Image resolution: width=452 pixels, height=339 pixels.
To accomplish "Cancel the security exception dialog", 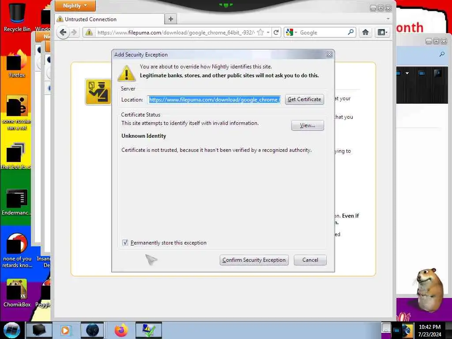I will [x=310, y=260].
